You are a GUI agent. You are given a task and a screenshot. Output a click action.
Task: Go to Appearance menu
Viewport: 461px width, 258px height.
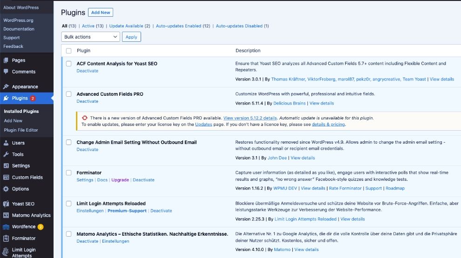point(25,86)
